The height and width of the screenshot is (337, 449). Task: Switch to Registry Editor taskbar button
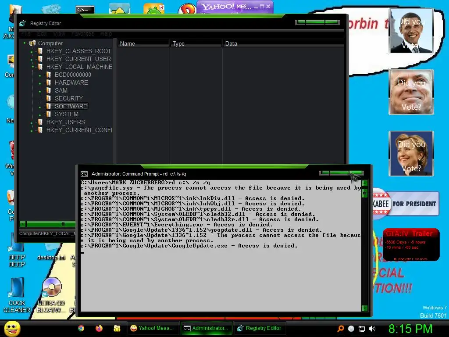tap(260, 328)
